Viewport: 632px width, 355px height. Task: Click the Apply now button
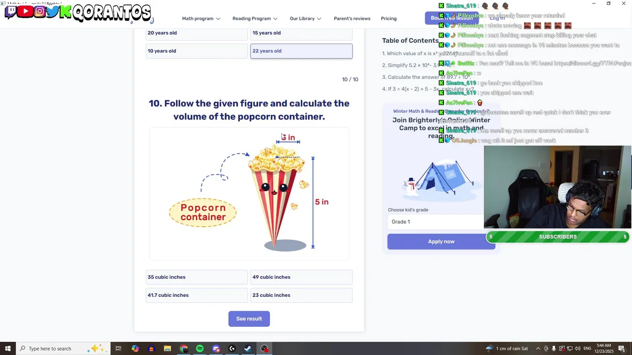point(441,242)
